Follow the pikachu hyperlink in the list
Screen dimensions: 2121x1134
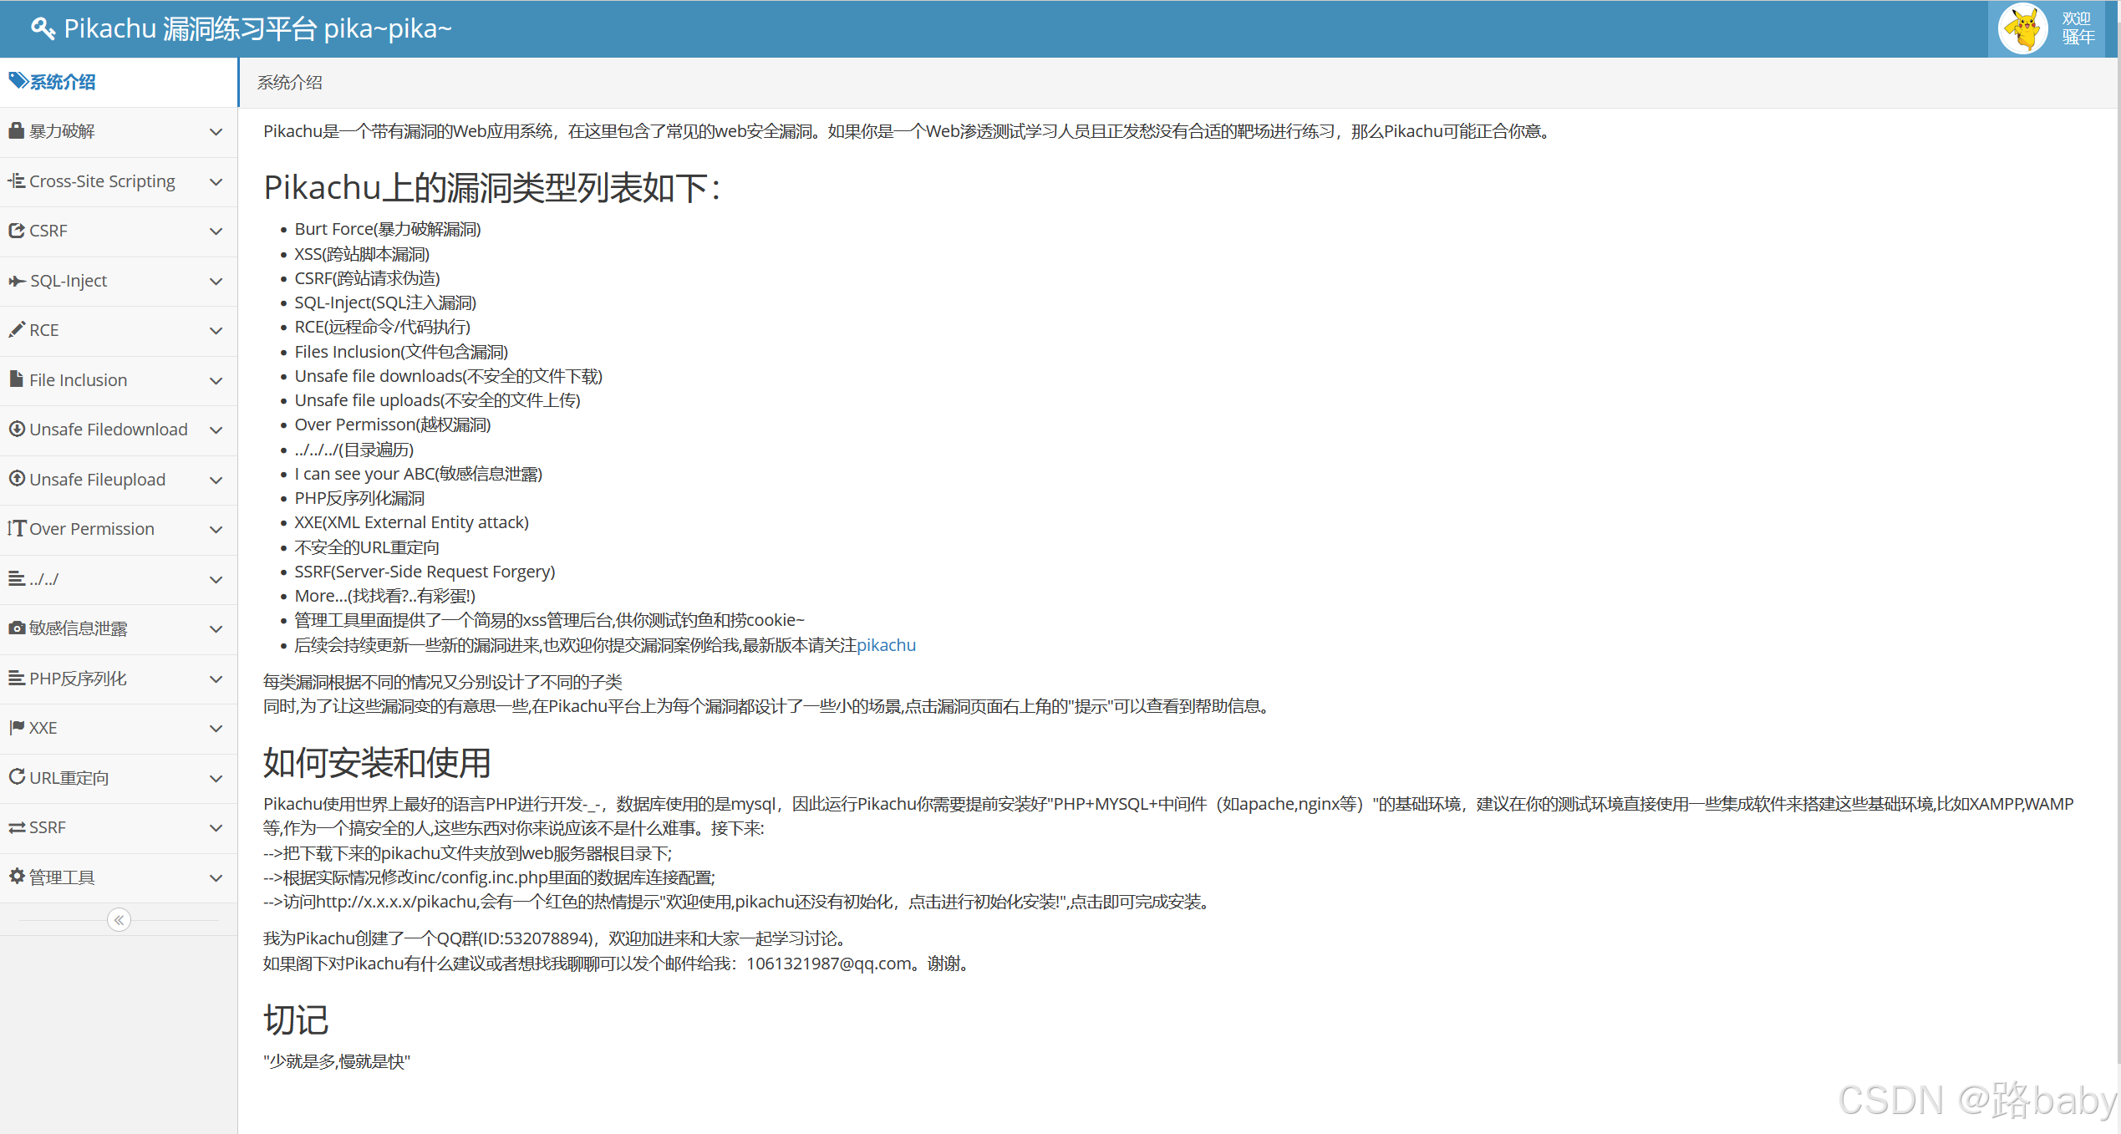click(886, 645)
